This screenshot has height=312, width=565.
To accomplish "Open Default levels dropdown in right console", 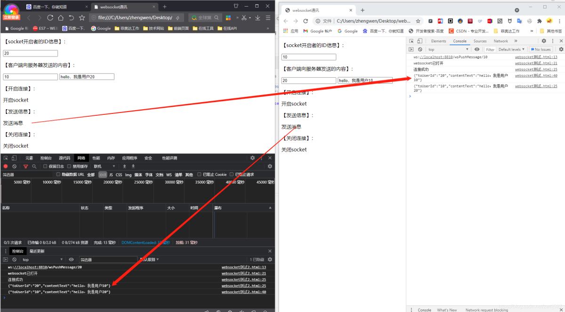I will coord(512,49).
